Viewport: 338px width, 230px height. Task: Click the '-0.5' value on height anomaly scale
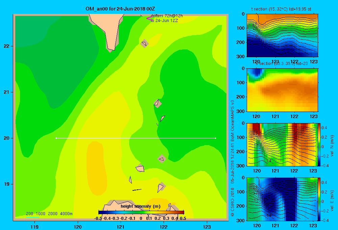(98, 218)
